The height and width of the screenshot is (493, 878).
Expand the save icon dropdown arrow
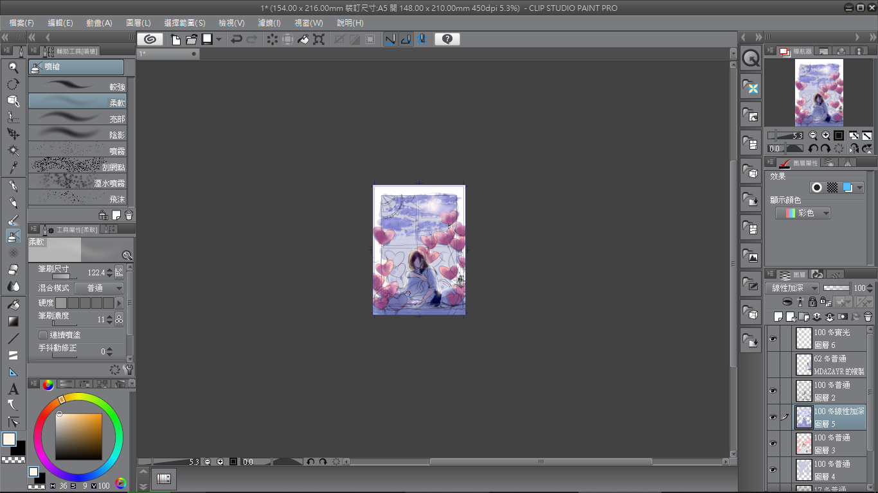(219, 39)
